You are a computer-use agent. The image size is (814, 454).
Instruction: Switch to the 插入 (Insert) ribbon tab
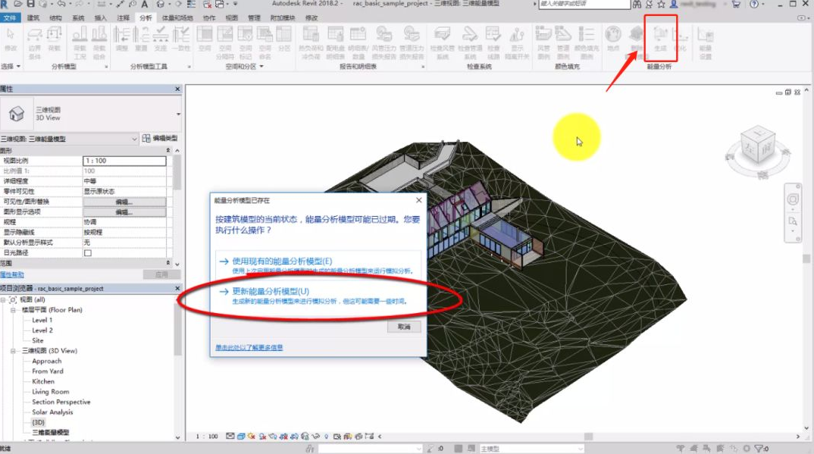click(x=101, y=17)
